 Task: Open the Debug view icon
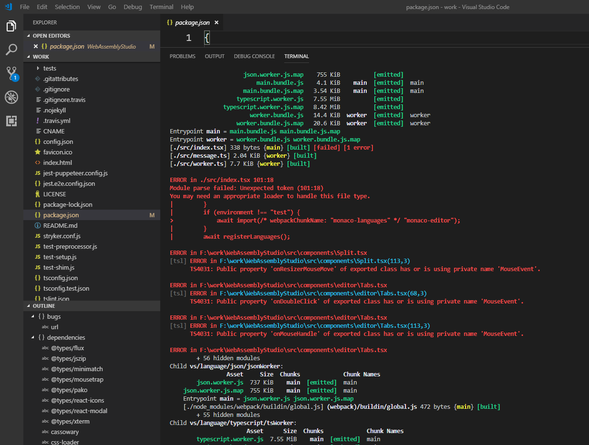11,97
